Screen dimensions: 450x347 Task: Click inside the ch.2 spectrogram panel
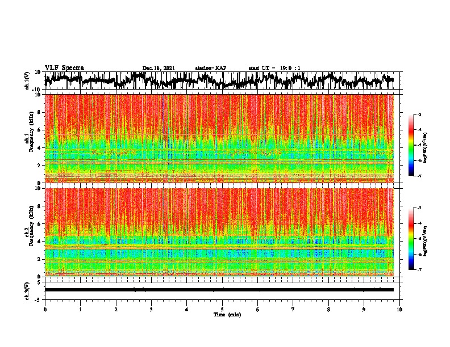tap(219, 232)
